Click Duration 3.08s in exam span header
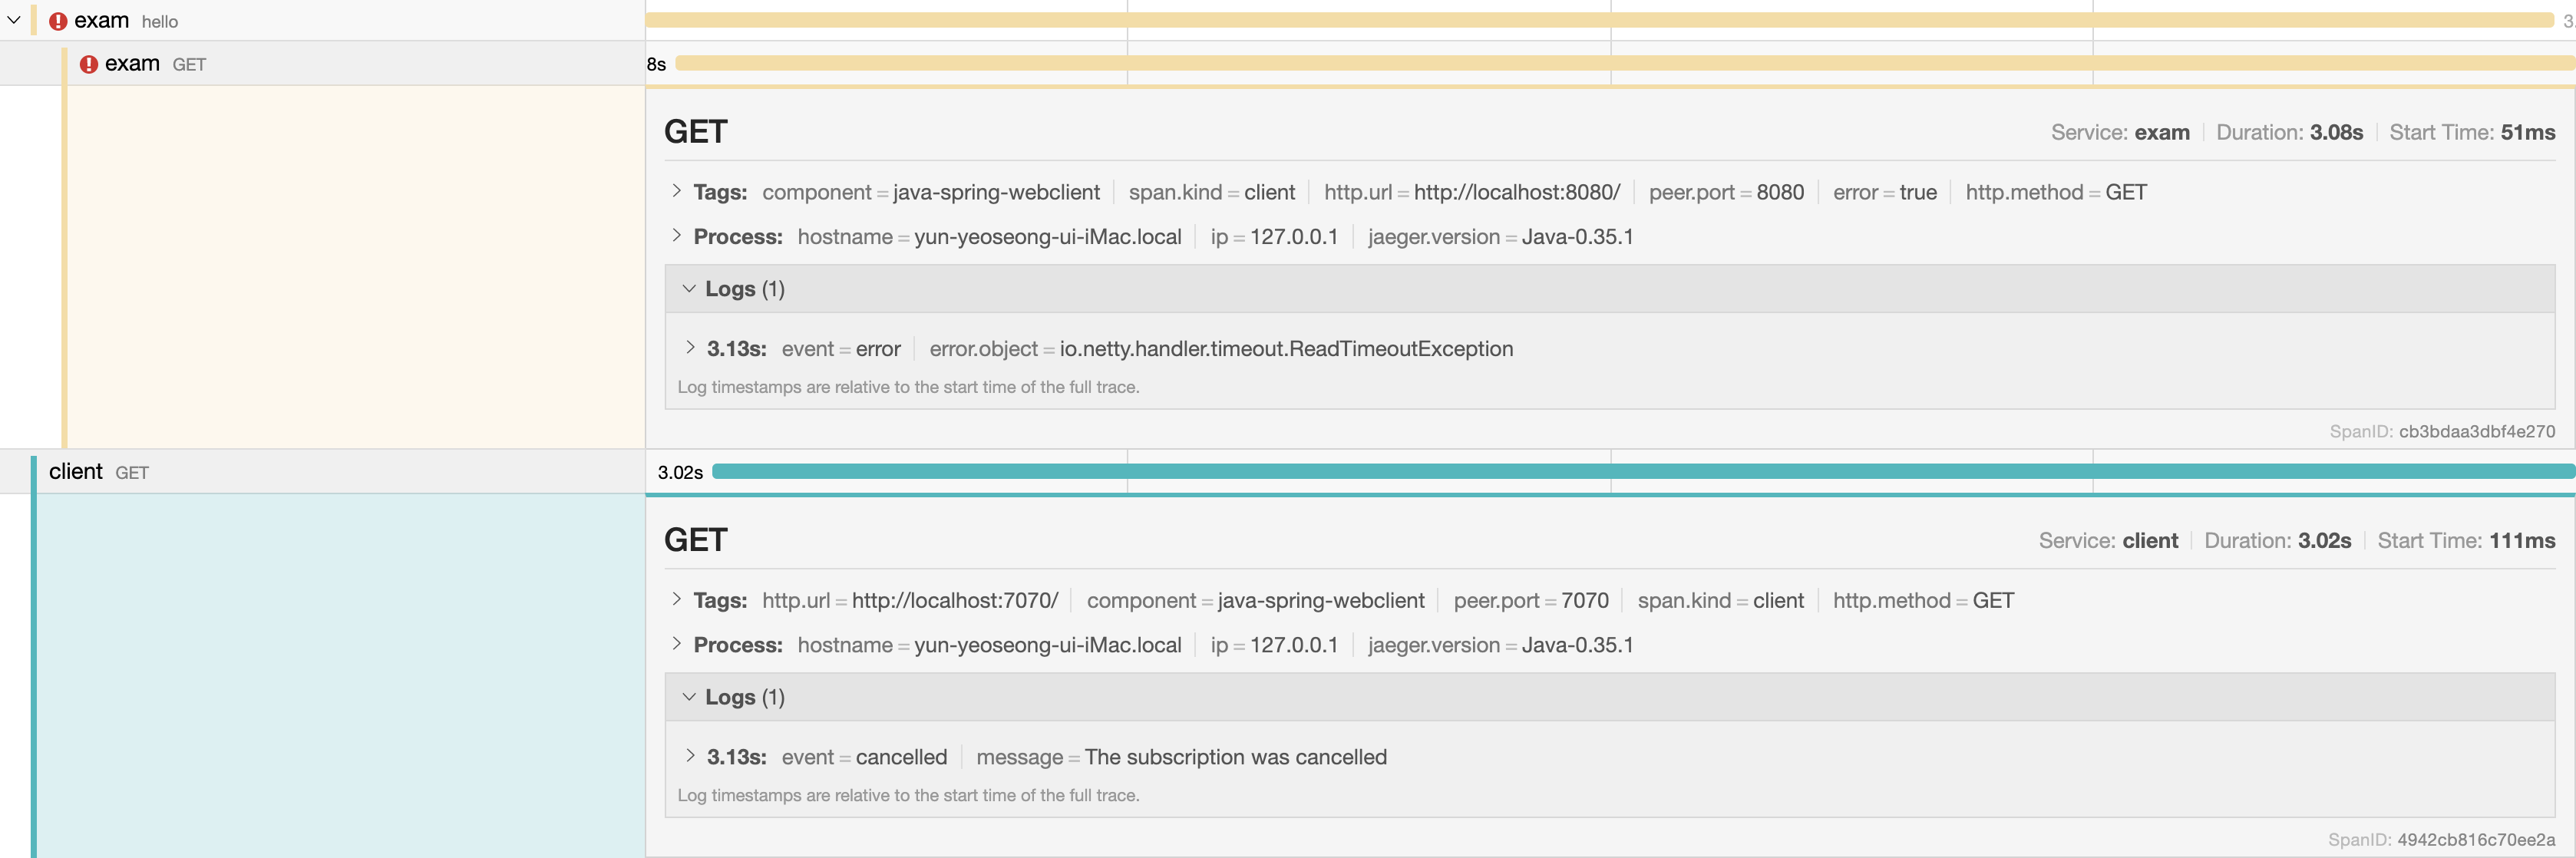 [2289, 132]
